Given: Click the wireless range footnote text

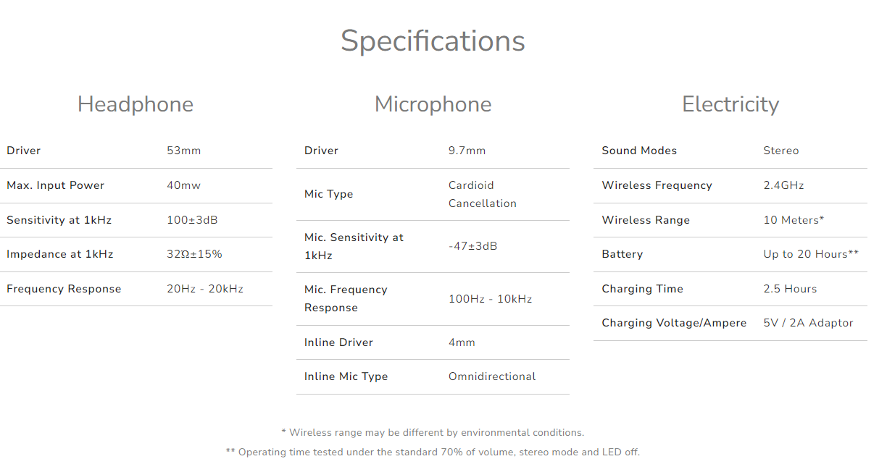Looking at the screenshot, I should 433,433.
